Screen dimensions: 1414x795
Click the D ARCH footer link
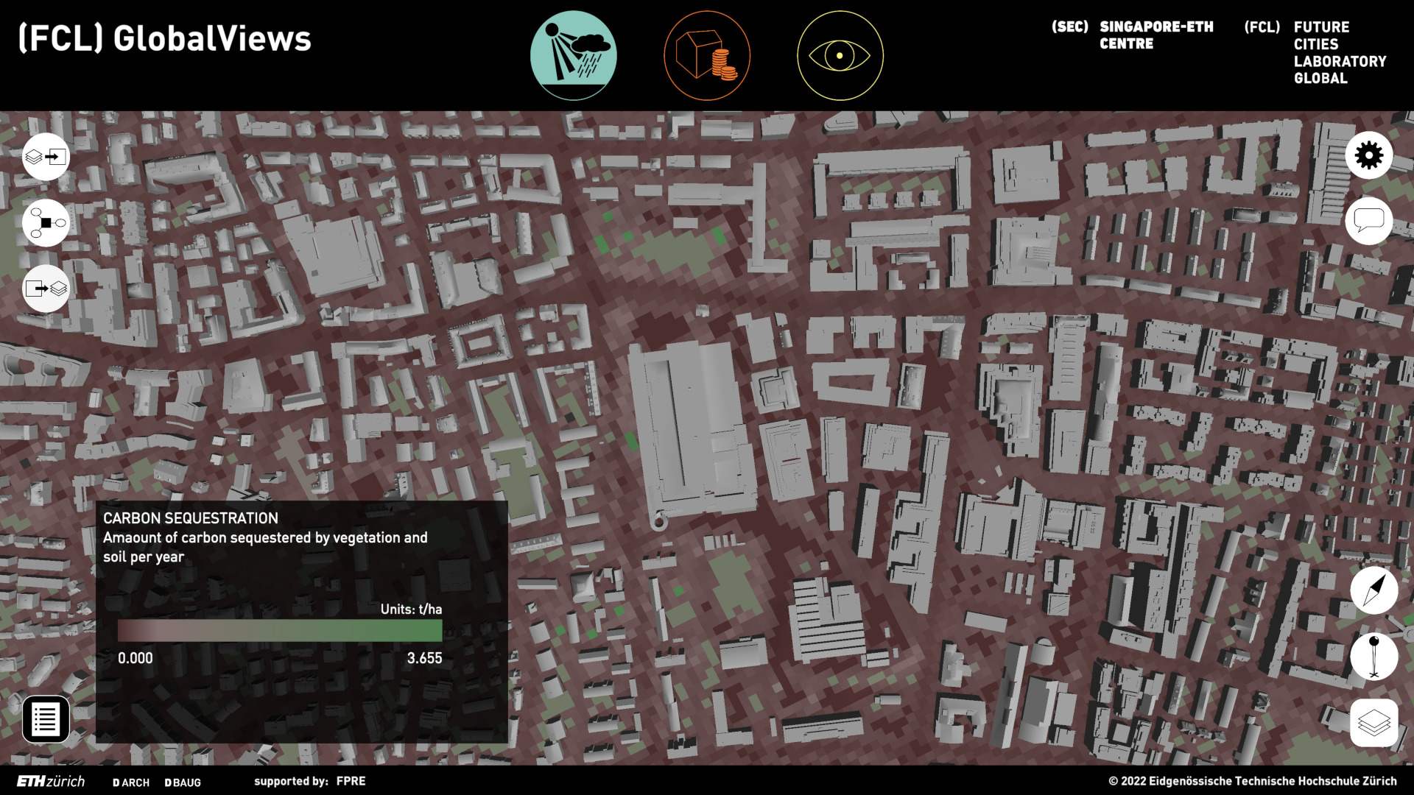[x=131, y=782]
